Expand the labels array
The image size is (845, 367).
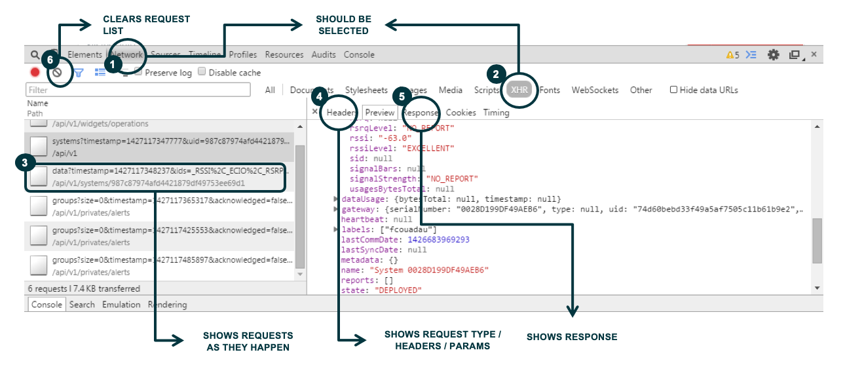tap(337, 229)
